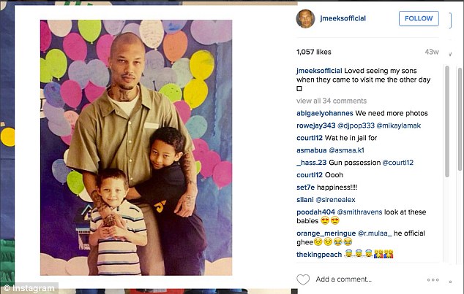Expand view all 34 comments
The width and height of the screenshot is (464, 294).
332,101
